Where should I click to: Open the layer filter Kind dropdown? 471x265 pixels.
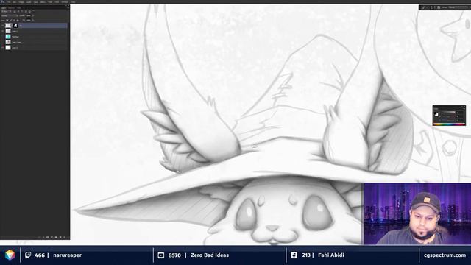tap(7, 12)
